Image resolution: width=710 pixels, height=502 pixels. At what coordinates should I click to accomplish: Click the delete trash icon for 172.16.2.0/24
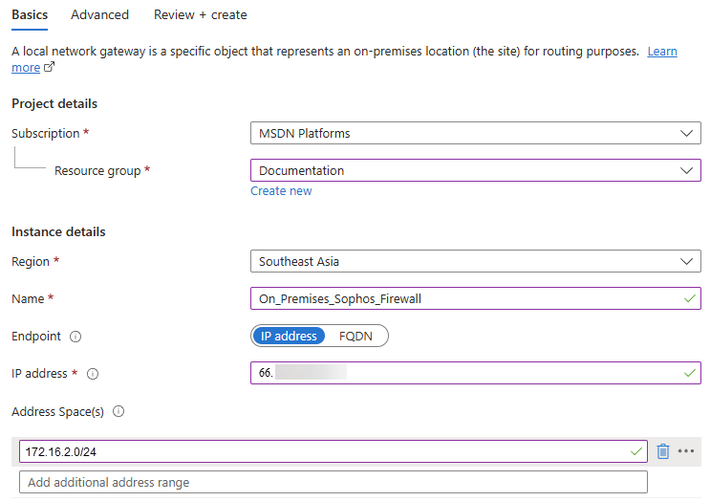pos(663,451)
